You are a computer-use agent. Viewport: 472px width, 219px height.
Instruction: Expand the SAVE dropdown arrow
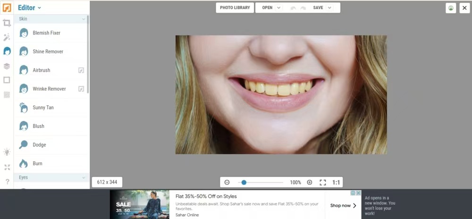(329, 8)
